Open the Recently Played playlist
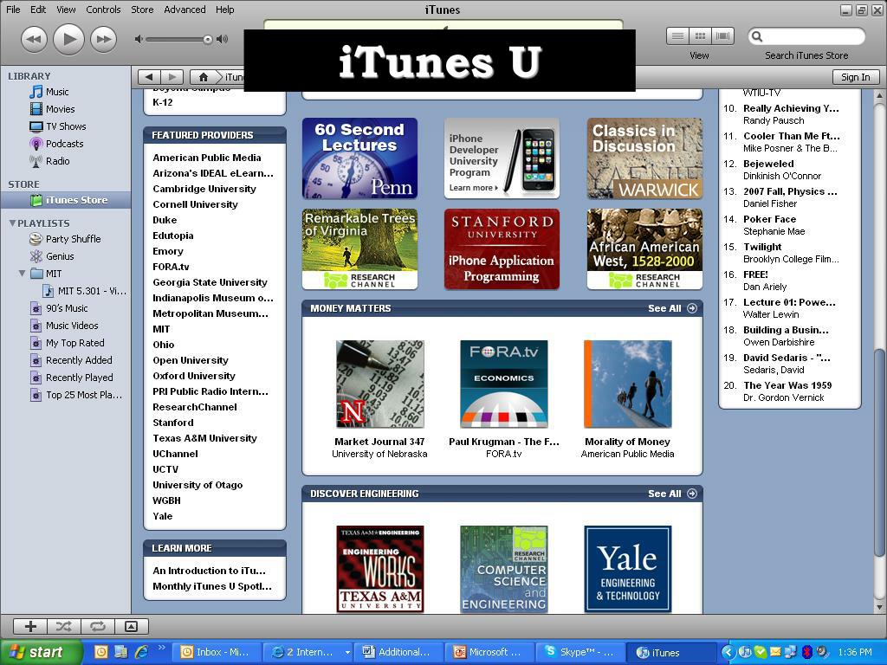Screen dimensions: 887x665 79,378
